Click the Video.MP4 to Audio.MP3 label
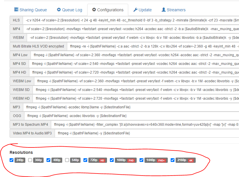This screenshot has width=239, height=177. [32, 133]
